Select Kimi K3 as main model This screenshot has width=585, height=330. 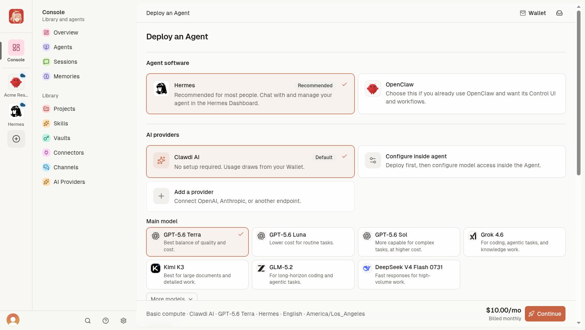(x=197, y=274)
